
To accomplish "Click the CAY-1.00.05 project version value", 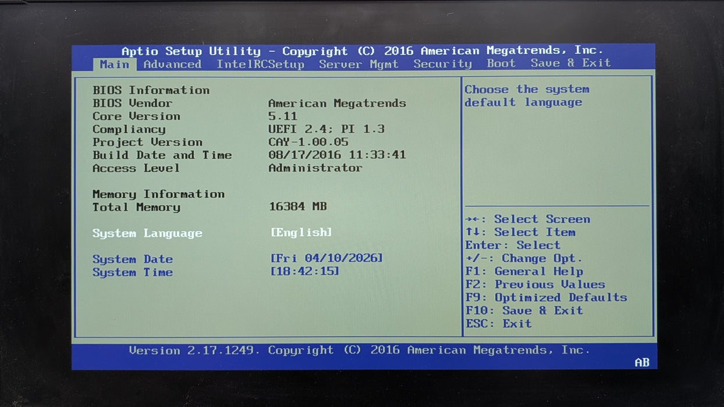I will click(x=308, y=142).
